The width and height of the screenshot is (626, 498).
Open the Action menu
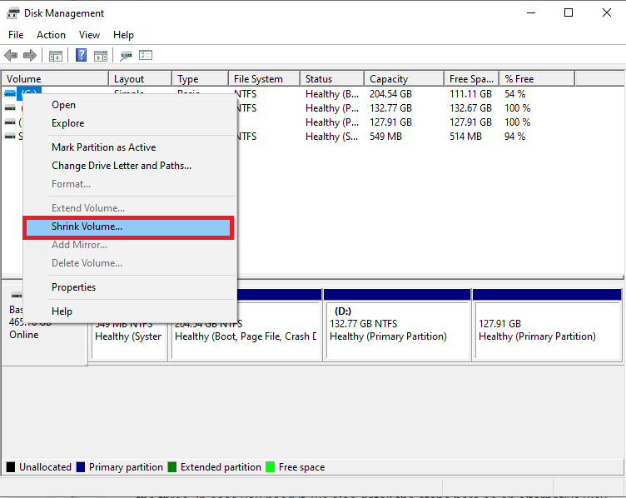click(x=51, y=35)
